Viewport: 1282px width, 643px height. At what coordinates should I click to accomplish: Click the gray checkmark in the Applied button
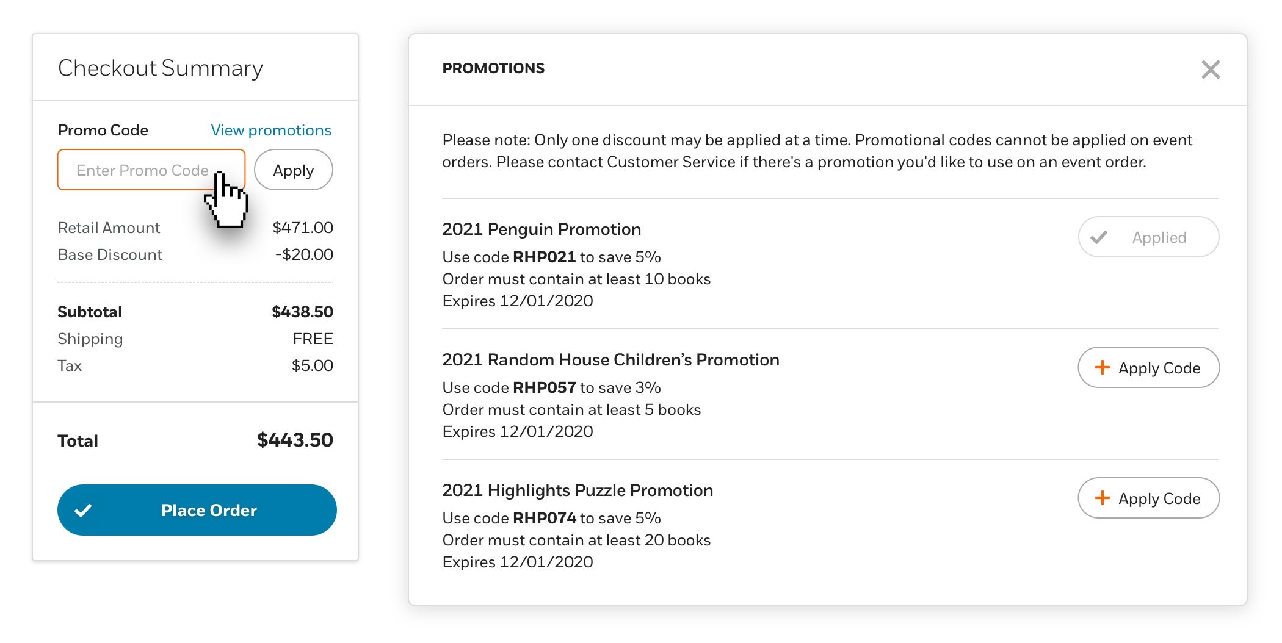(x=1099, y=237)
